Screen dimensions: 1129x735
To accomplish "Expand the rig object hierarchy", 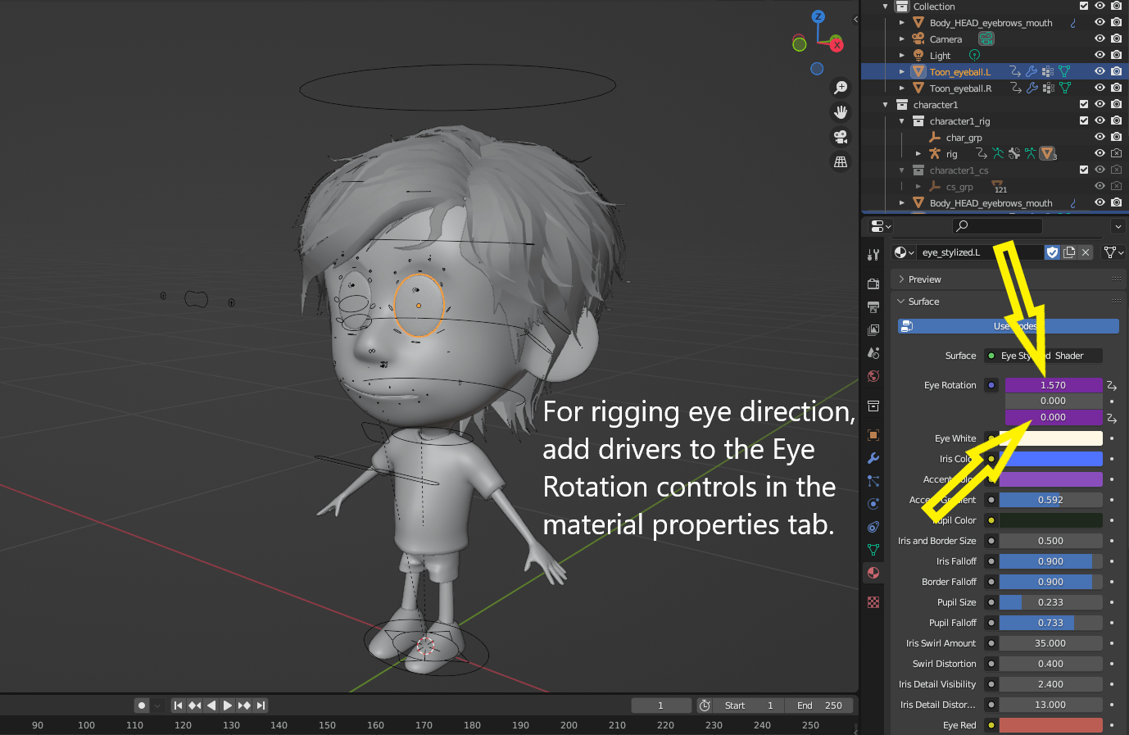I will click(918, 153).
